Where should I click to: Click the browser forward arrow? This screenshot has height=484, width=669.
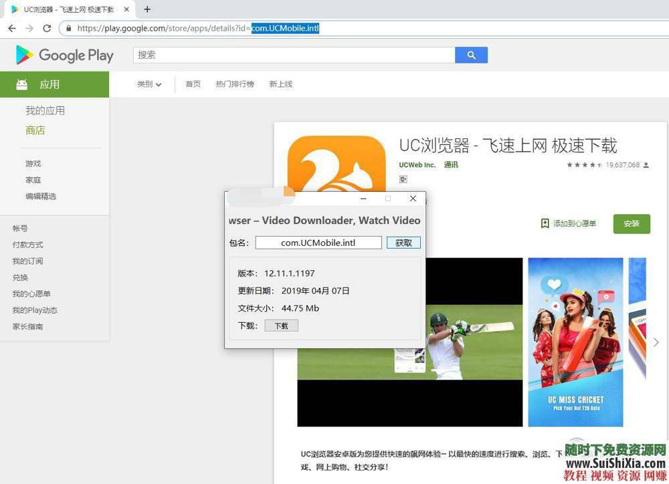coord(29,28)
